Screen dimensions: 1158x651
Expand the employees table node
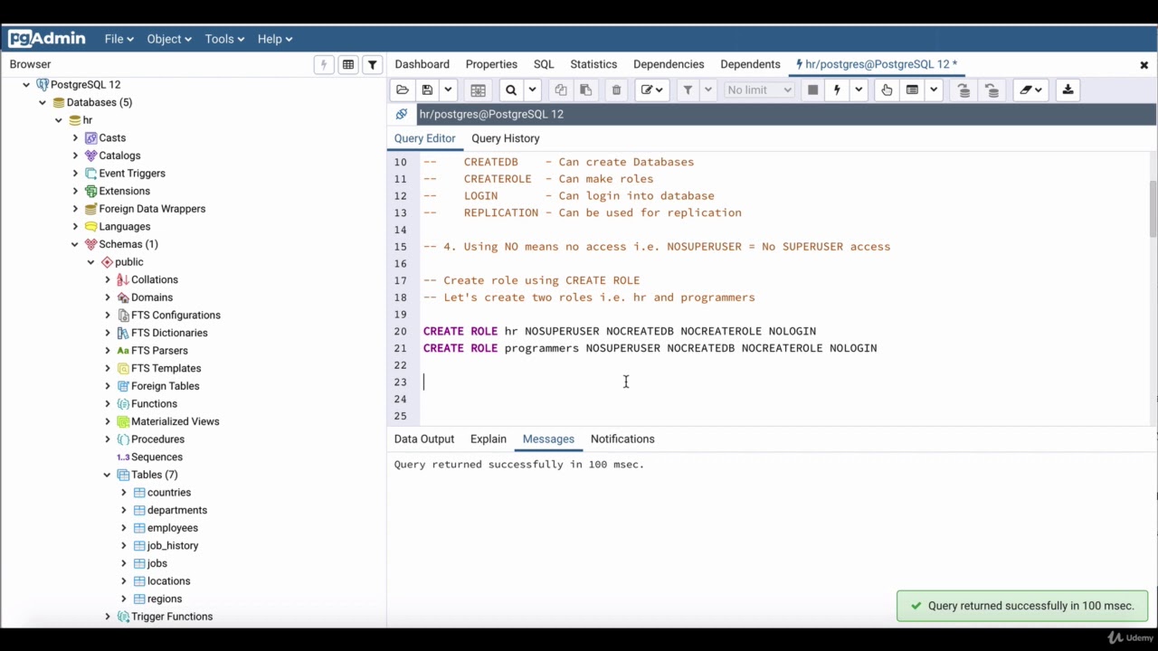pyautogui.click(x=124, y=528)
